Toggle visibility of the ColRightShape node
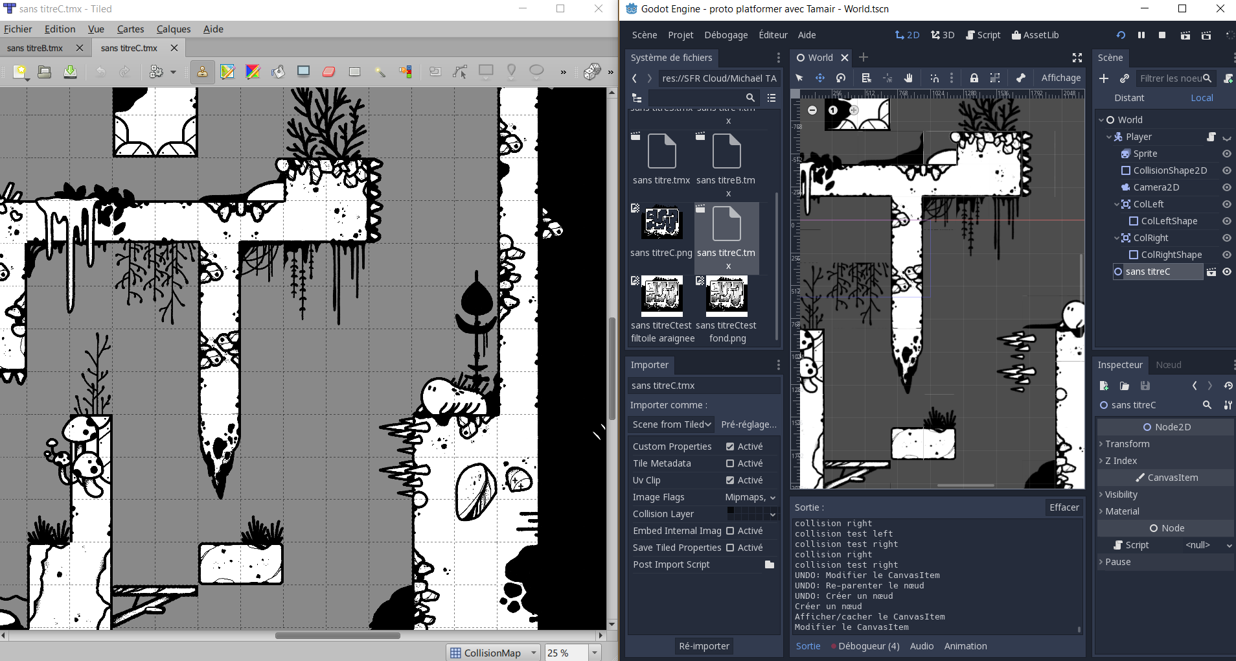The image size is (1236, 661). point(1226,255)
